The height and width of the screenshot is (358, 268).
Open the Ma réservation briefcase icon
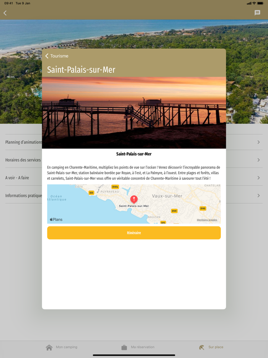pos(124,348)
